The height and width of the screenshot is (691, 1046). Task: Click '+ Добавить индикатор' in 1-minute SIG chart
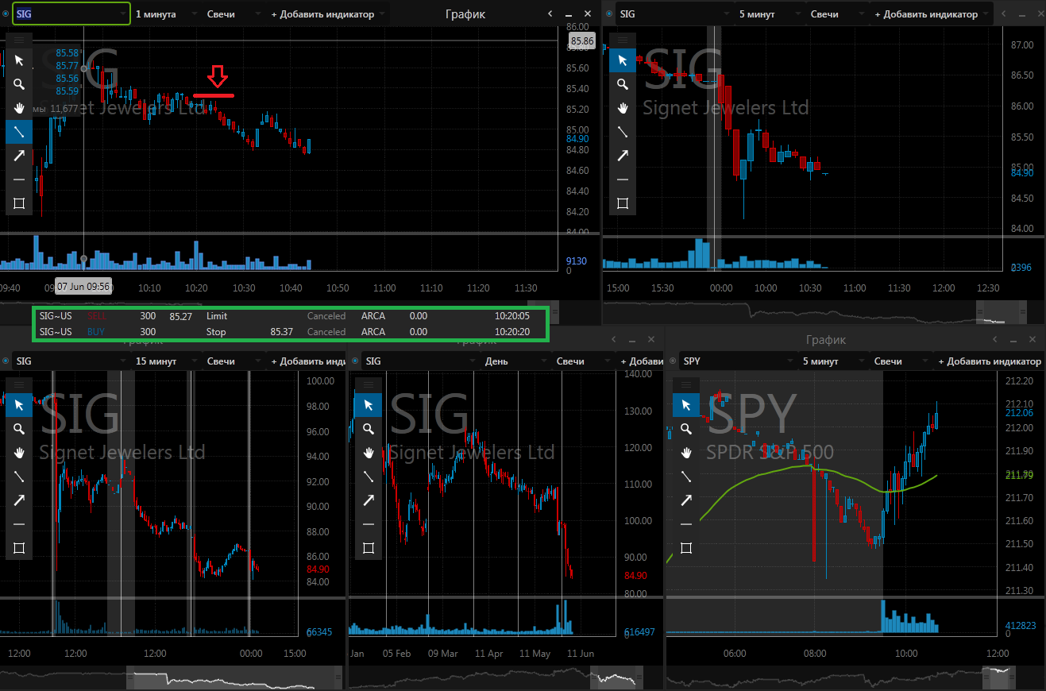pyautogui.click(x=328, y=14)
